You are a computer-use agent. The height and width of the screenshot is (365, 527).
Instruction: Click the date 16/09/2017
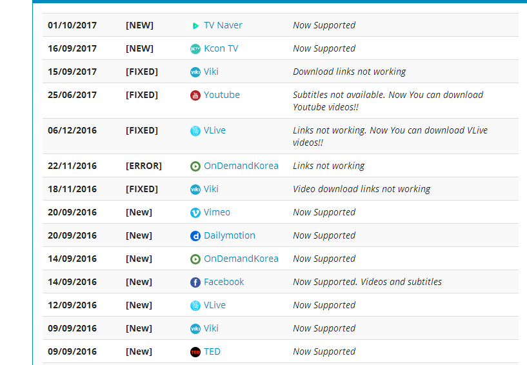(72, 48)
